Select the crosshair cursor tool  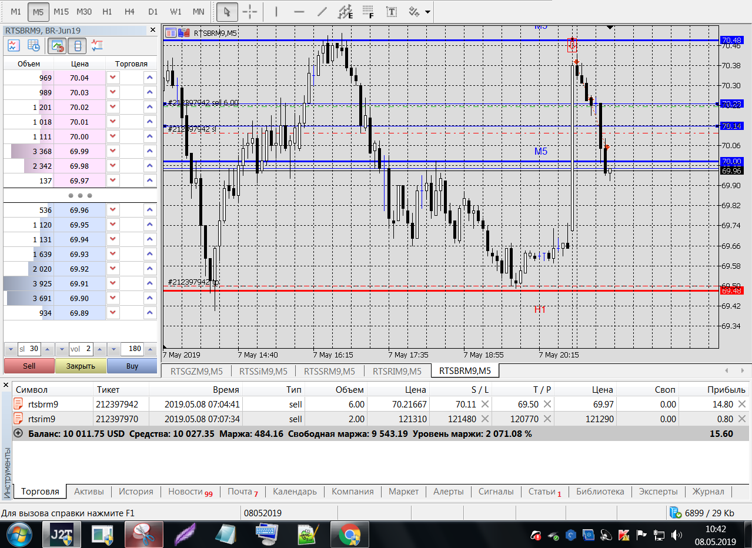(x=250, y=12)
